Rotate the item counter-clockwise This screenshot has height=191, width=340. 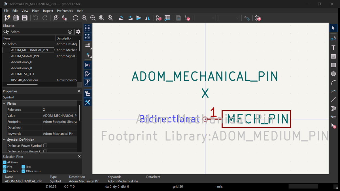[121, 18]
